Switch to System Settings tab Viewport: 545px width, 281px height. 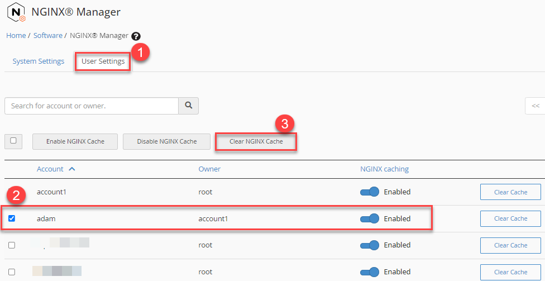(39, 61)
